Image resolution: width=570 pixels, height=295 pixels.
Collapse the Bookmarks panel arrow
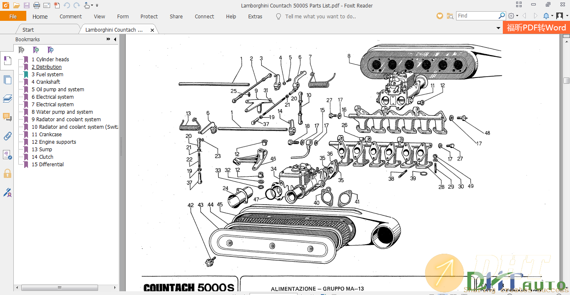(x=115, y=39)
